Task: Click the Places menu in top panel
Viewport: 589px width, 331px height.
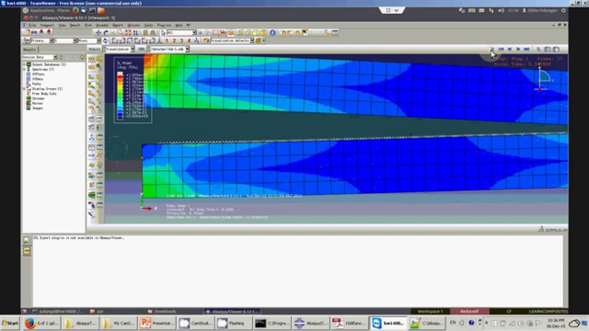Action: (x=64, y=10)
